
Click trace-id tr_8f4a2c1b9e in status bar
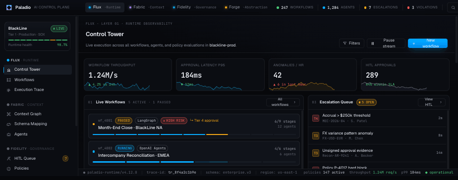(171, 173)
